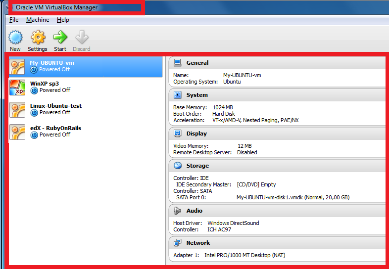Click power state icon under WinXP sp3
This screenshot has width=389, height=269.
(34, 90)
